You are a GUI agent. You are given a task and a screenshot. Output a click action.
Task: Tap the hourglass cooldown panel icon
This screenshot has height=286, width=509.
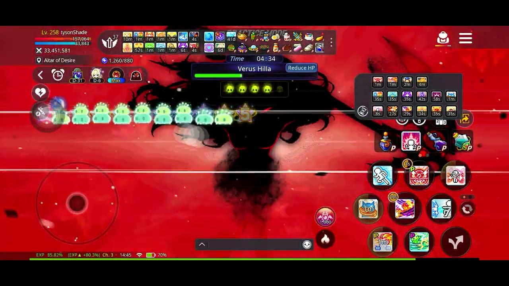(x=362, y=111)
